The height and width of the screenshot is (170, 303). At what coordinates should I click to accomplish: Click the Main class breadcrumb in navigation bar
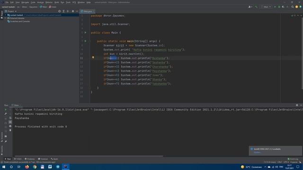[x=44, y=7]
